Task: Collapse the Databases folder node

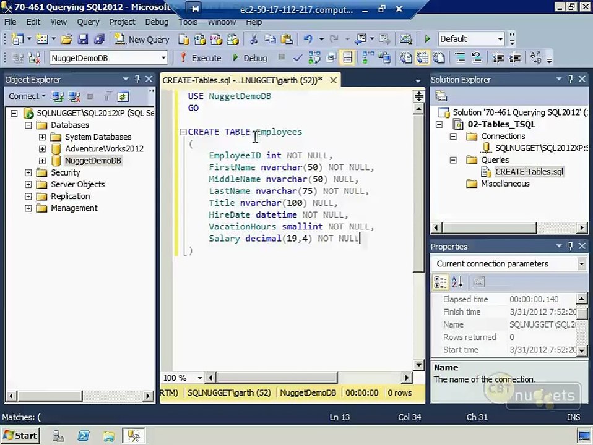Action: point(28,125)
